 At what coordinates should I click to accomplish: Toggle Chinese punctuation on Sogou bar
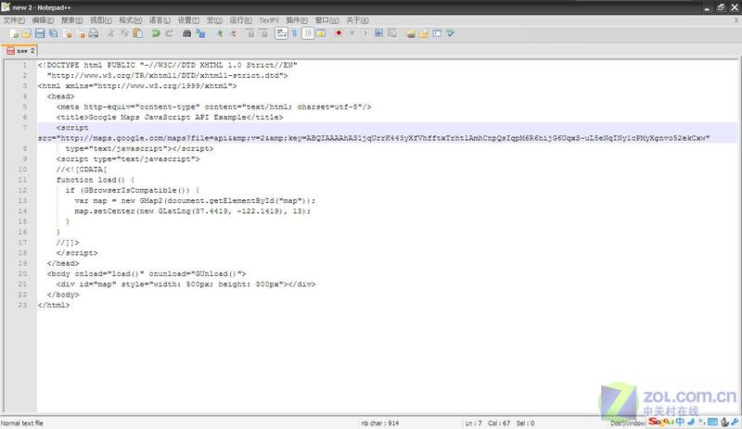(x=702, y=422)
